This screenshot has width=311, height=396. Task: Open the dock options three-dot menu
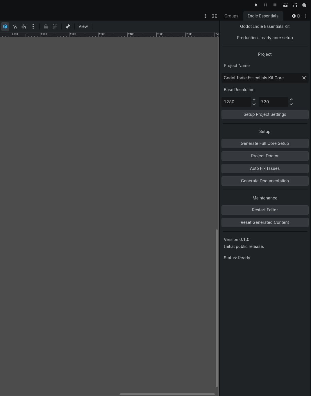tap(305, 16)
